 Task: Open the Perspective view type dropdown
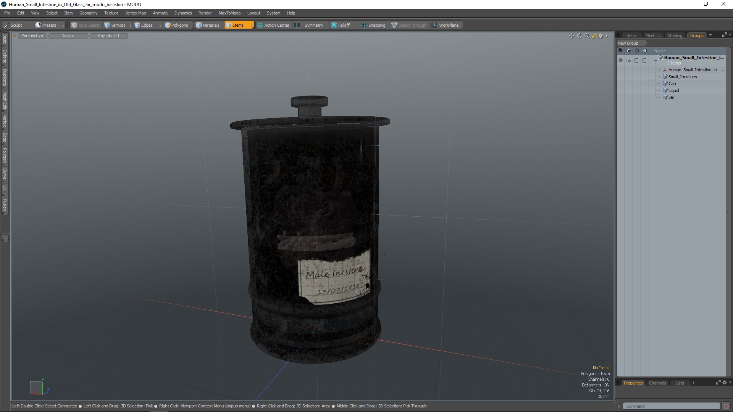point(32,36)
